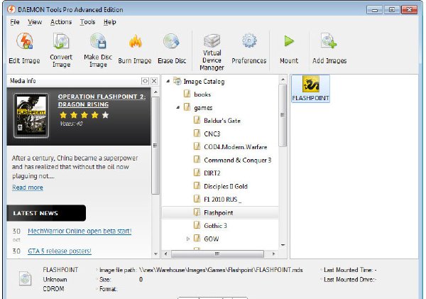Collapse the games folder arrow
The height and width of the screenshot is (299, 426).
(x=178, y=107)
